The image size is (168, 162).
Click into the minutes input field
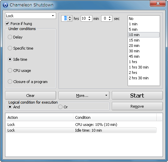coord(84,18)
